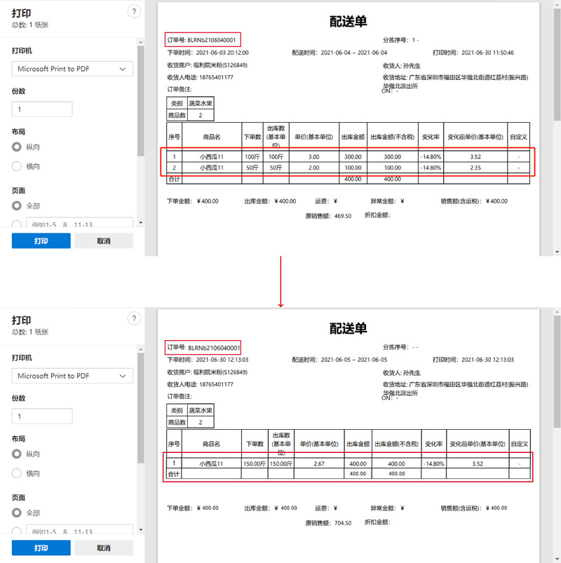
Task: Click 原销售额 469.50 text
Action: (328, 216)
